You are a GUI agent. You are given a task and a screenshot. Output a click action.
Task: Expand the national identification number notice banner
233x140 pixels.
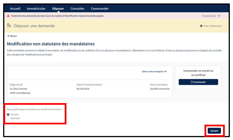click(x=57, y=16)
